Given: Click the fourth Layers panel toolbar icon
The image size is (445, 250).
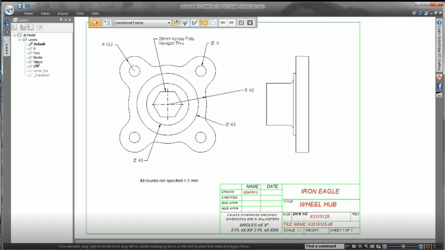Looking at the screenshot, I should 40,27.
